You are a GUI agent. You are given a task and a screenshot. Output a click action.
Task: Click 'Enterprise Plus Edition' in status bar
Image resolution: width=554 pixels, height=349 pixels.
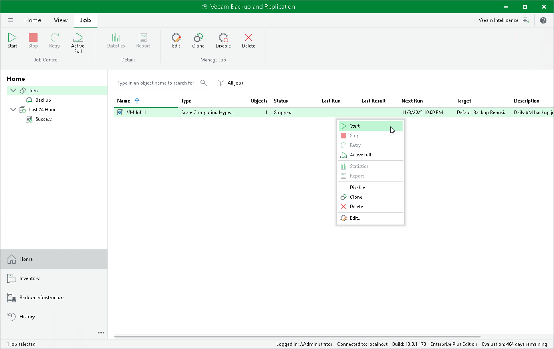point(454,344)
